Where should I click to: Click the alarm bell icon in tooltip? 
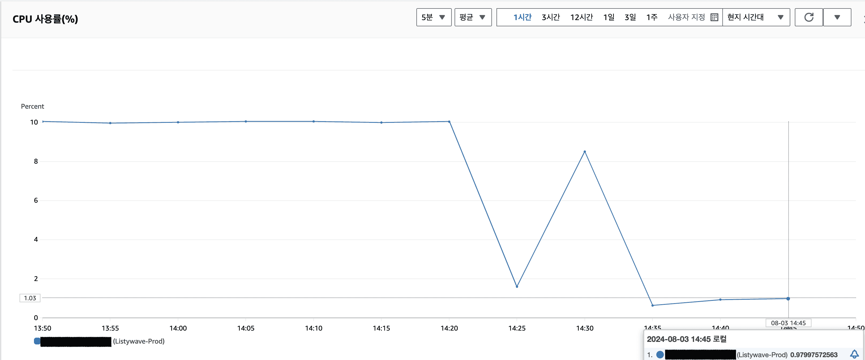pyautogui.click(x=854, y=354)
